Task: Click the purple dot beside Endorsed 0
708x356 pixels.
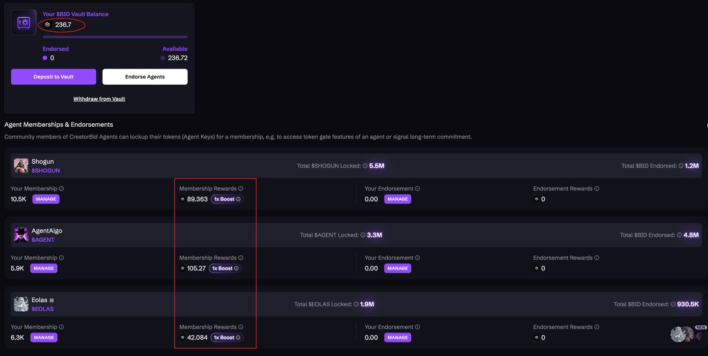Action: (x=45, y=58)
